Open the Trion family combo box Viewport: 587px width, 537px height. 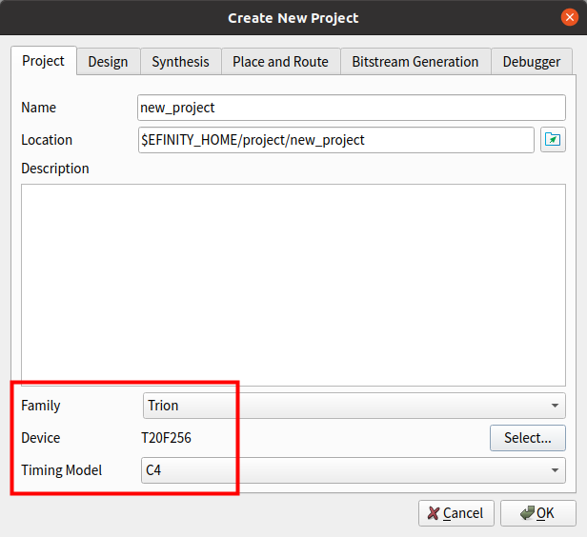click(x=354, y=406)
